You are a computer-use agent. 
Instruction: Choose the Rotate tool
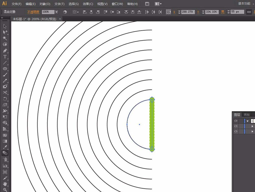[x=5, y=99]
